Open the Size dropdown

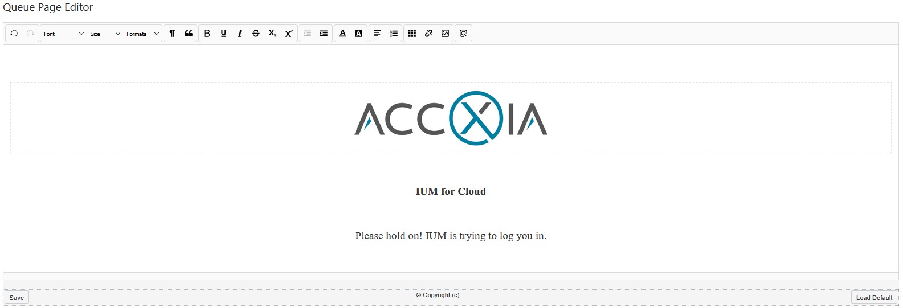[x=105, y=34]
